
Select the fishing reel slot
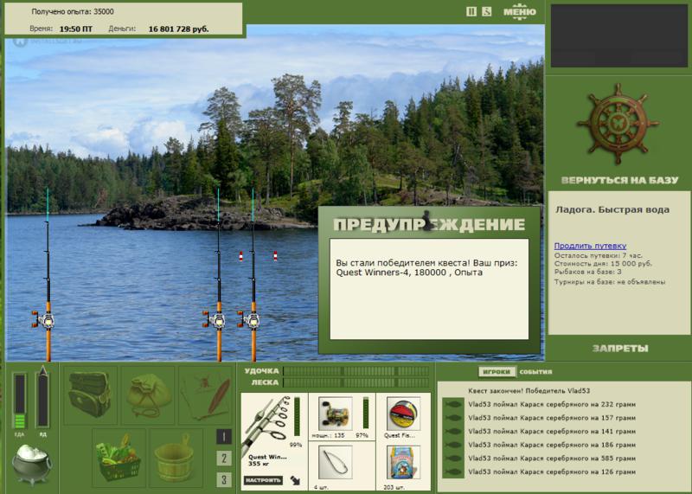click(336, 414)
